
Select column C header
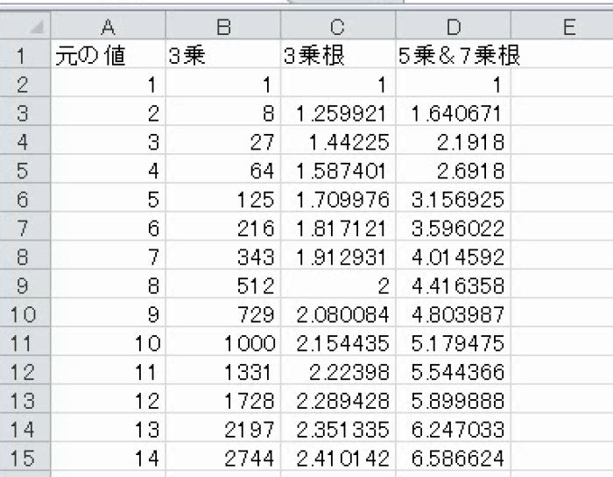[338, 26]
